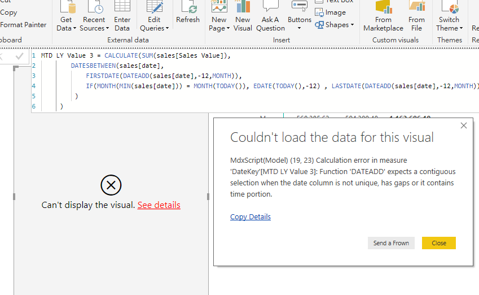Viewport: 479px width, 295px height.
Task: Click the error X icon in visual
Action: [x=111, y=185]
